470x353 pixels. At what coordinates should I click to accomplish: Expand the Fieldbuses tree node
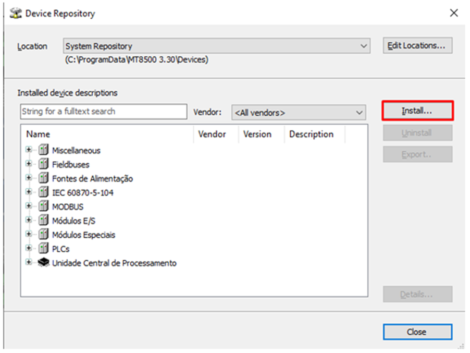click(29, 164)
